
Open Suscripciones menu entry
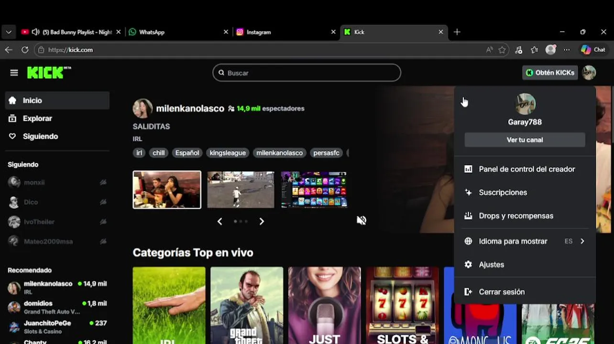click(525, 193)
